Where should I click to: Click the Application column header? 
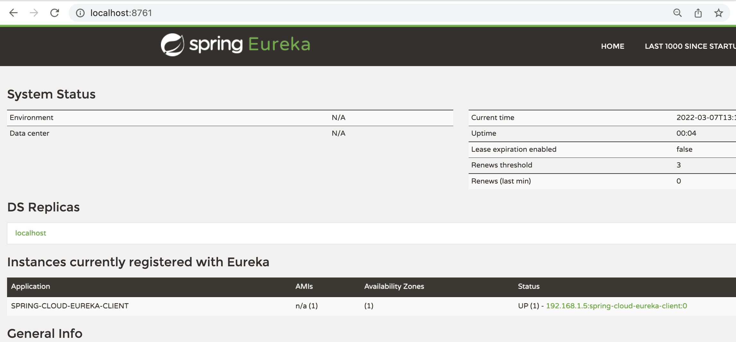point(30,286)
